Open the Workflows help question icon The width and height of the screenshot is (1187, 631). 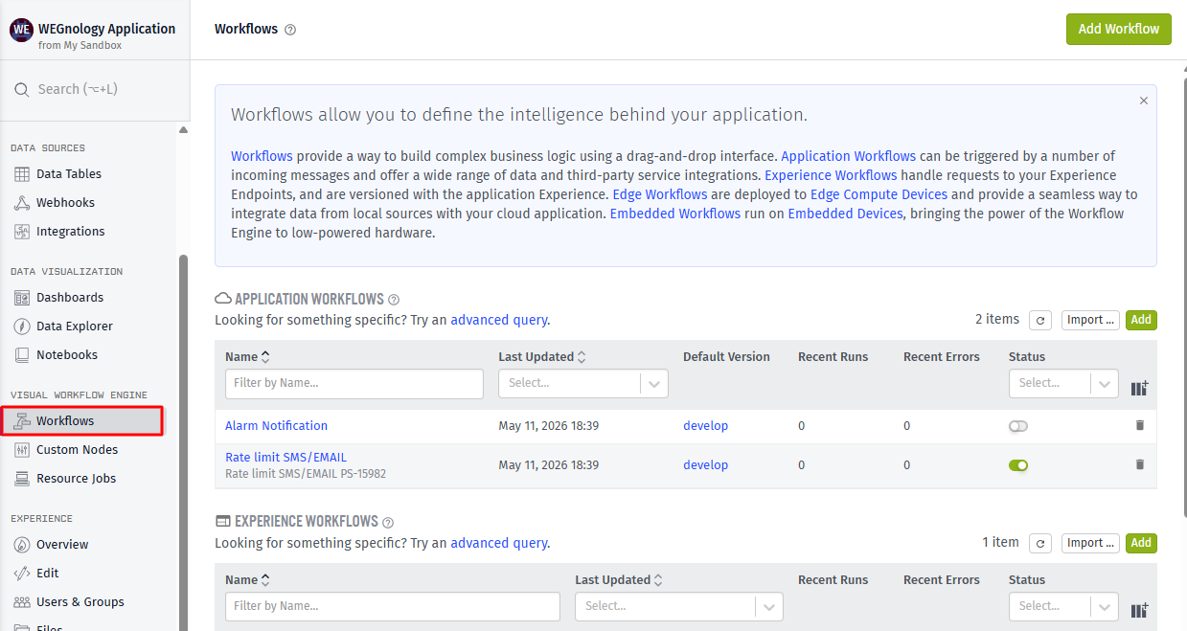(290, 30)
